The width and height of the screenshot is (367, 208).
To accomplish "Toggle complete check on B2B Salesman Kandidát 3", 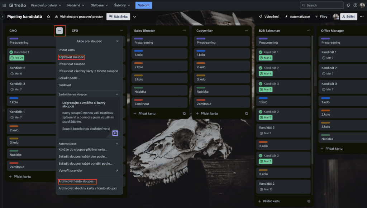I will [x=261, y=84].
